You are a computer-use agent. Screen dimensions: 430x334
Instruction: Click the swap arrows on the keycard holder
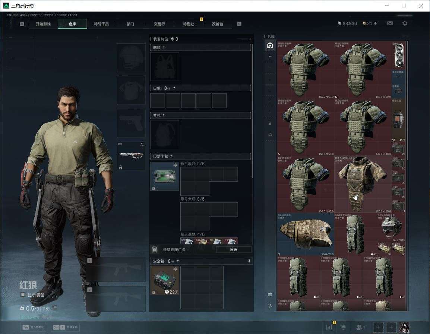(x=176, y=165)
